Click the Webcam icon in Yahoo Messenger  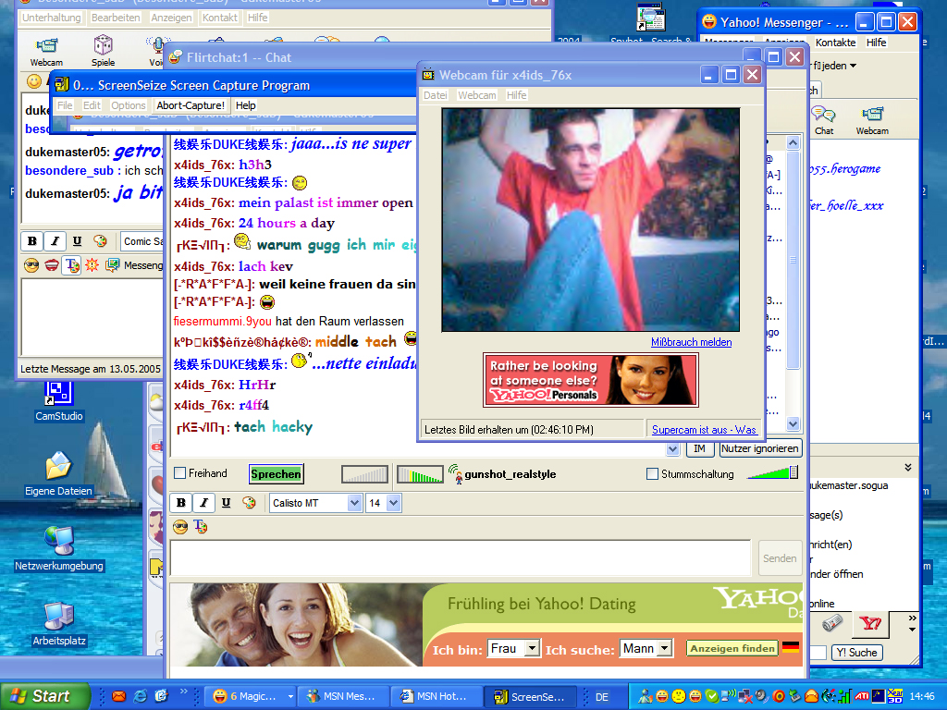[x=872, y=119]
